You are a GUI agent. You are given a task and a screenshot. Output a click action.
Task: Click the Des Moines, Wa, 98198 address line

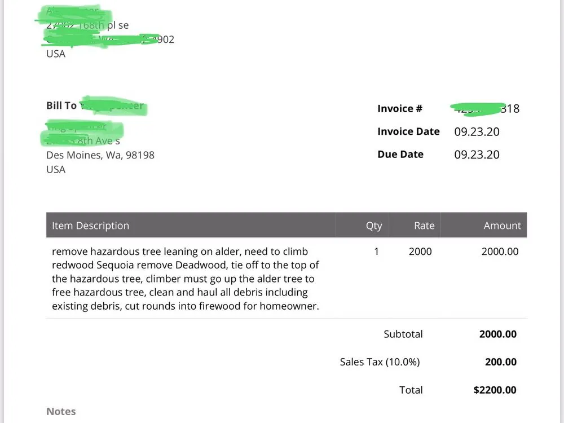pos(100,155)
